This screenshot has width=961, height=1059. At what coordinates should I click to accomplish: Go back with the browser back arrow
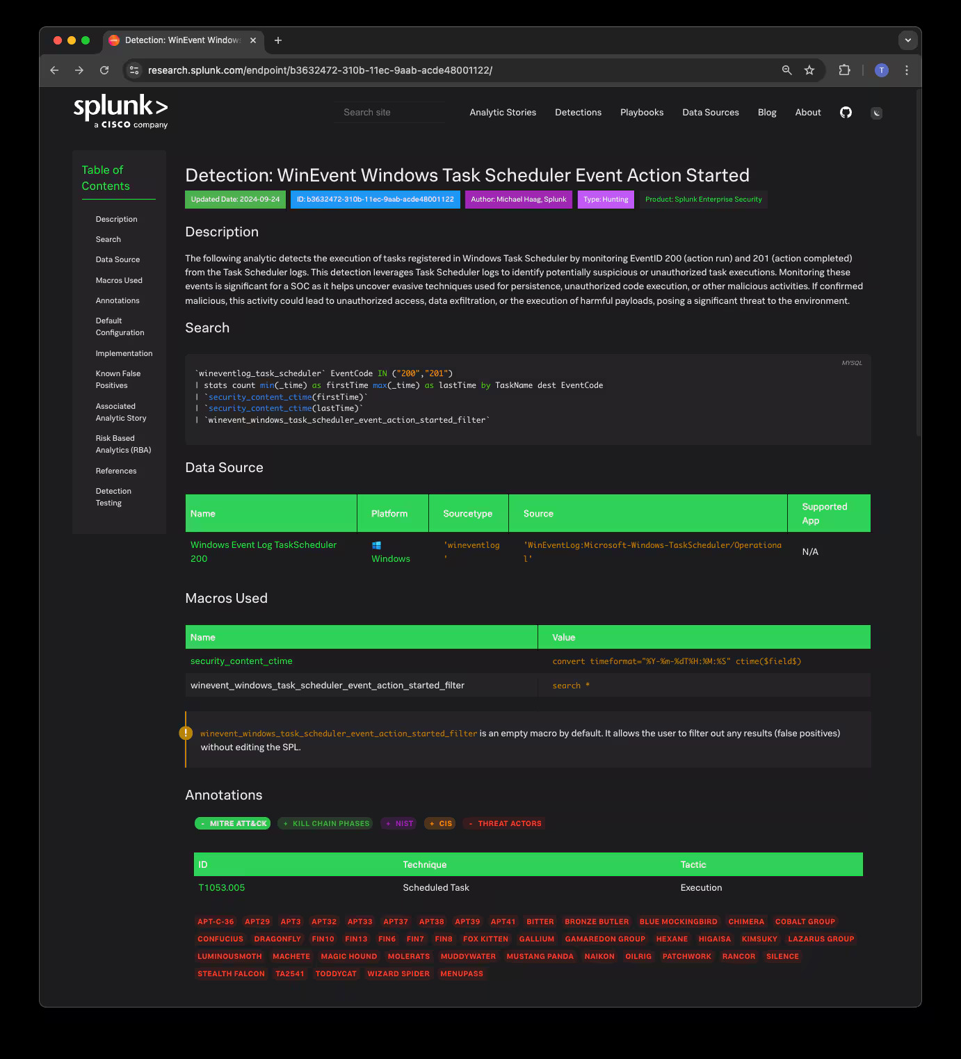[x=54, y=70]
